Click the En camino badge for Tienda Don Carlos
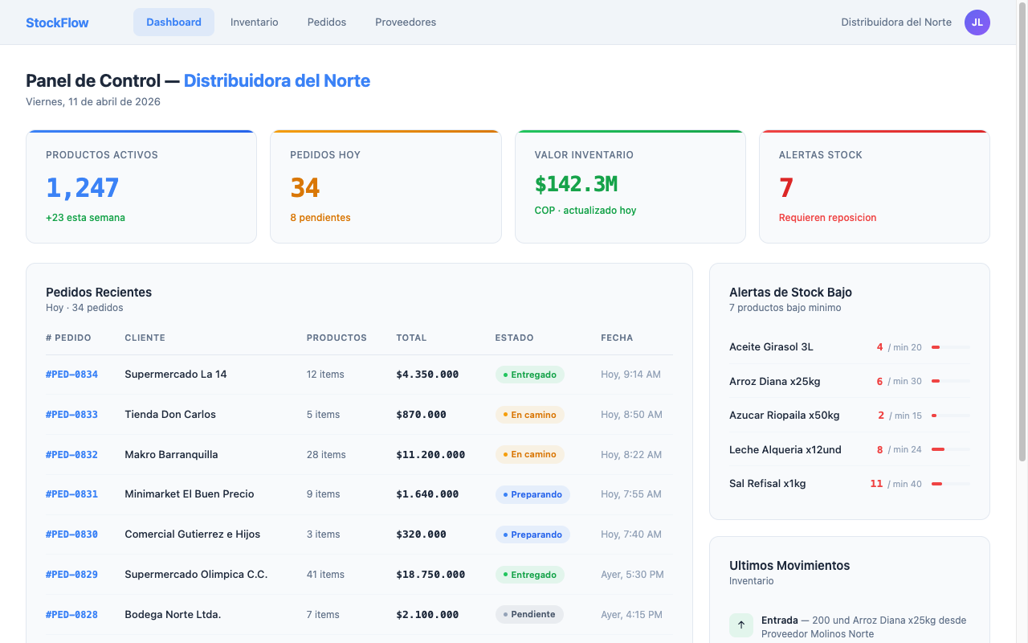 [532, 414]
